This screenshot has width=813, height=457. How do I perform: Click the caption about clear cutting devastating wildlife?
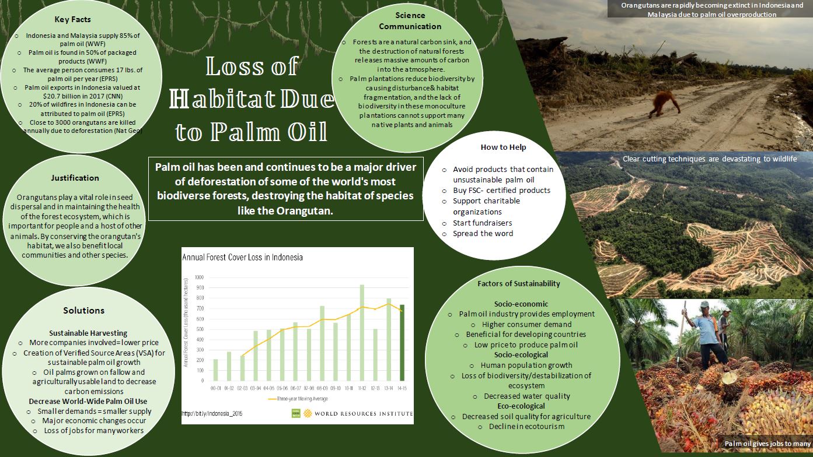[x=710, y=158]
